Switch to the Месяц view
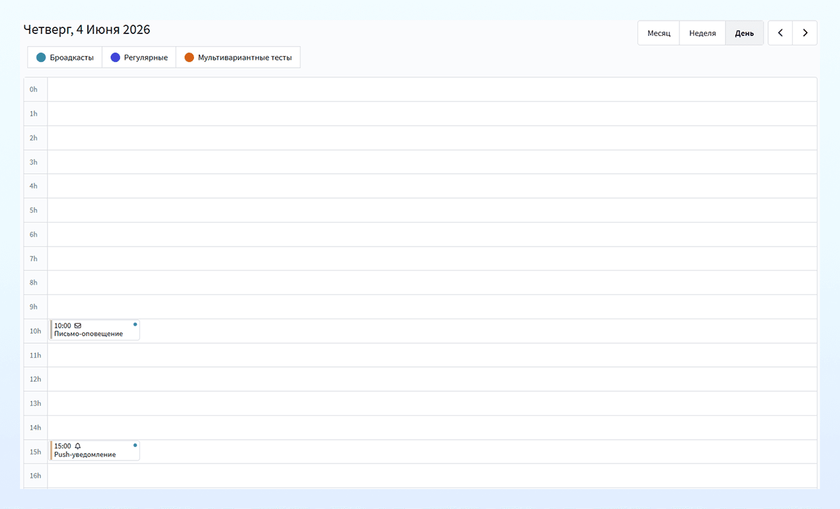The width and height of the screenshot is (840, 509). pos(659,33)
